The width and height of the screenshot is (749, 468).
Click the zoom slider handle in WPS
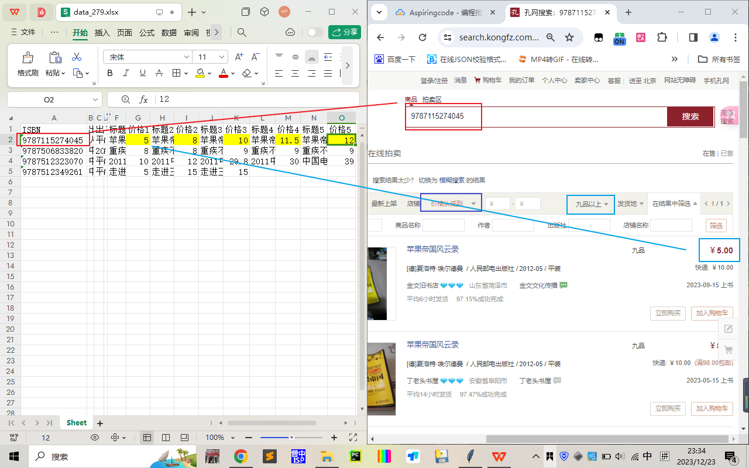point(291,438)
